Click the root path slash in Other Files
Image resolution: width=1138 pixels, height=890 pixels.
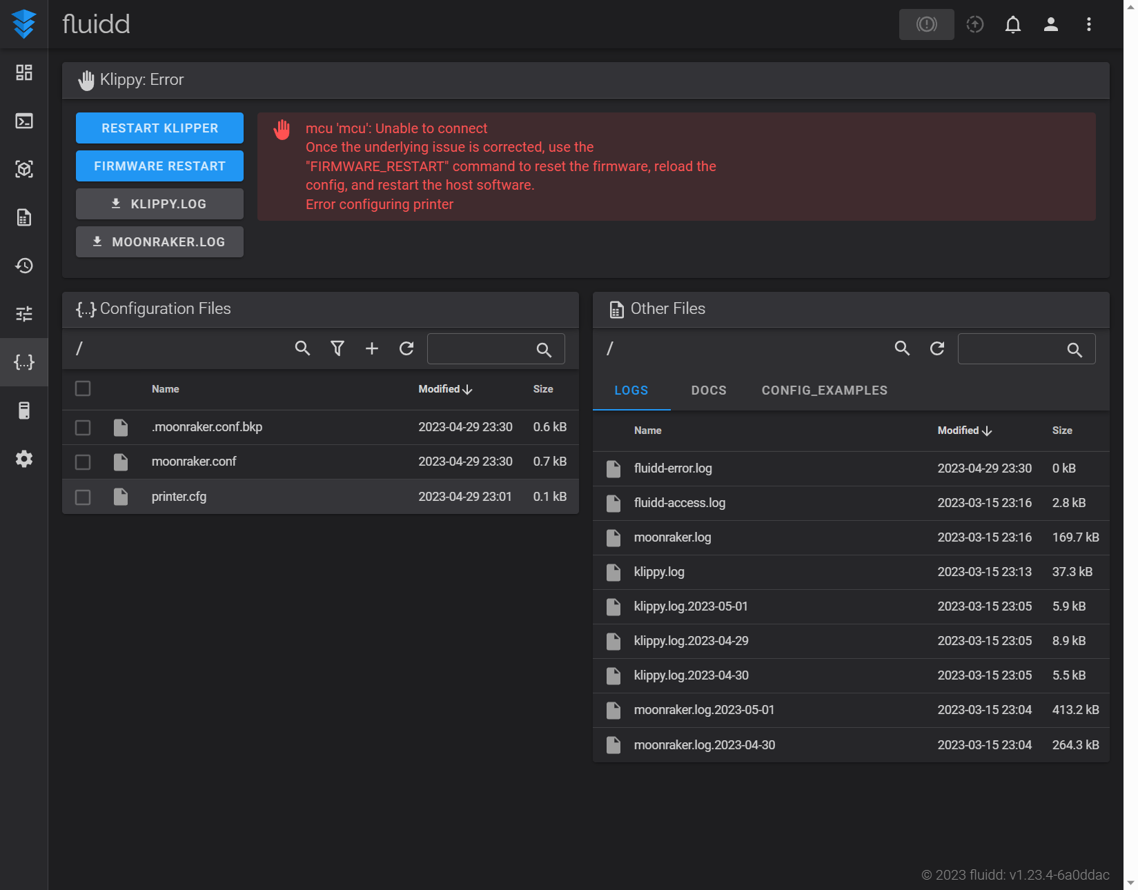610,348
